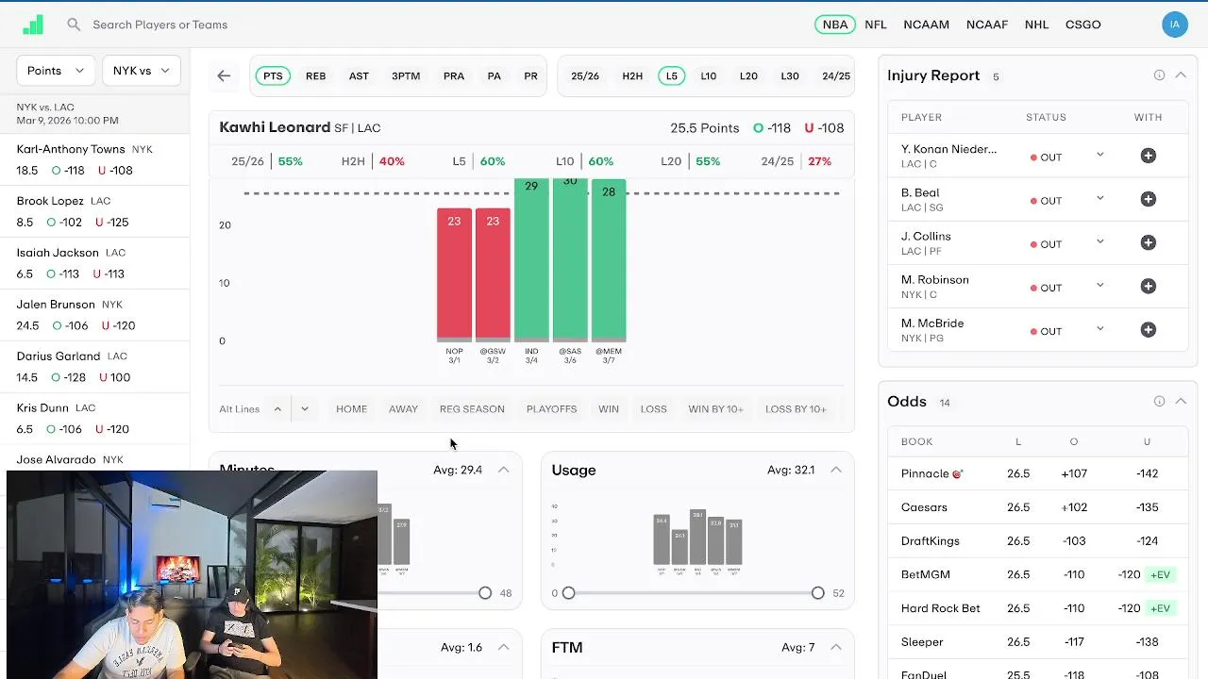Viewport: 1208px width, 679px height.
Task: Open Karl-Anthony Towns player row
Action: pyautogui.click(x=94, y=160)
